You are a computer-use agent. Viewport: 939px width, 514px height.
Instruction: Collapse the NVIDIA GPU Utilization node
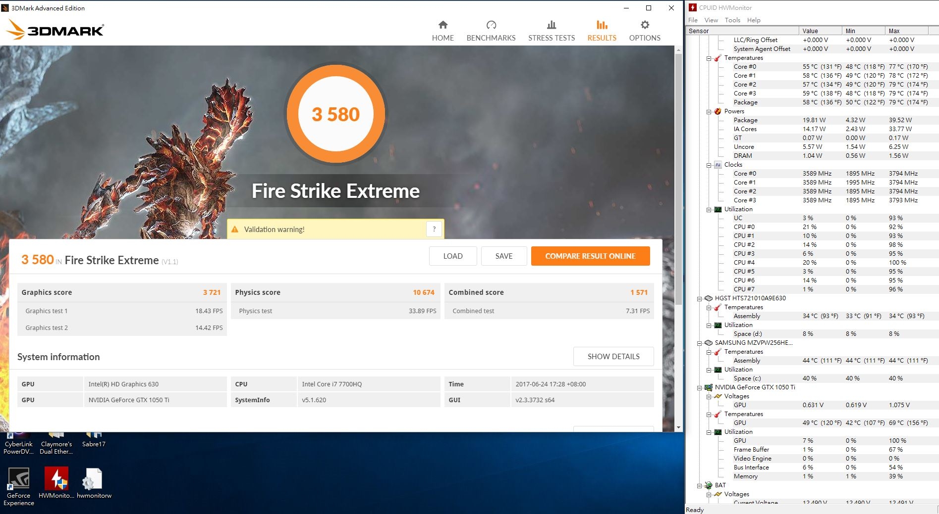click(x=709, y=432)
